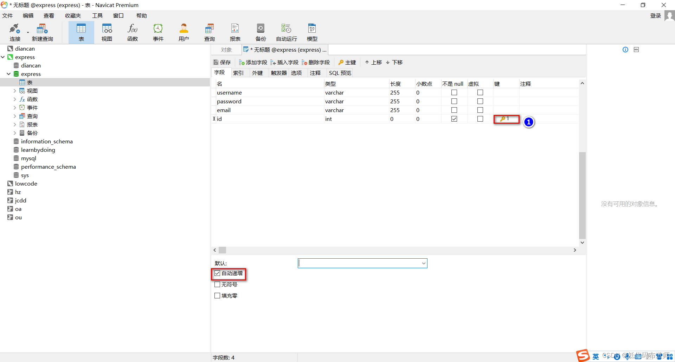Expand the 视图 tree node

tap(15, 91)
